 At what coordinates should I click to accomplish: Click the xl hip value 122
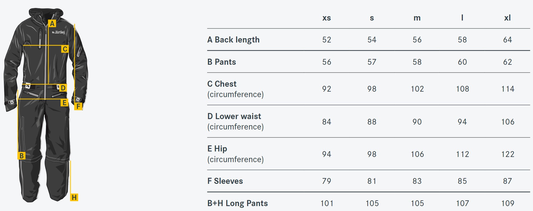(508, 154)
